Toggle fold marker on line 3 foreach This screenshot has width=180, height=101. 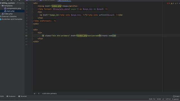click(x=33, y=9)
